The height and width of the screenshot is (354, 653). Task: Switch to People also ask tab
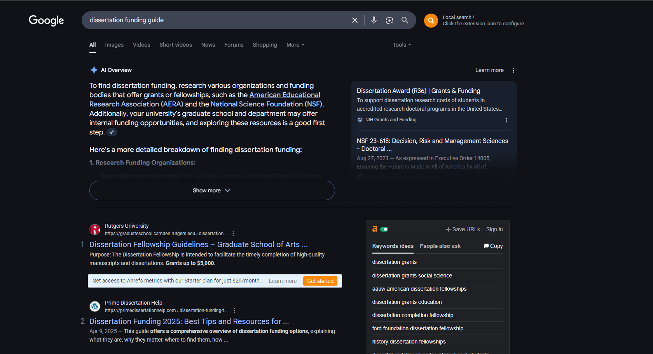click(x=440, y=246)
